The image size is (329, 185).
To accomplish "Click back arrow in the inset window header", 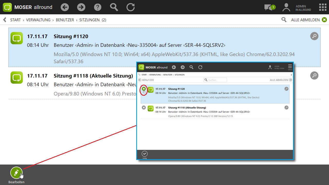I will 174,67.
